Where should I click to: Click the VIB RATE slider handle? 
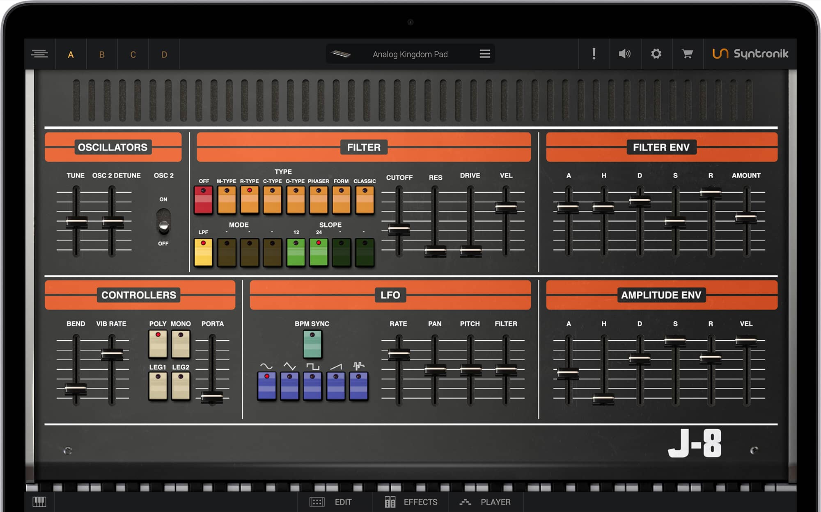click(x=112, y=353)
